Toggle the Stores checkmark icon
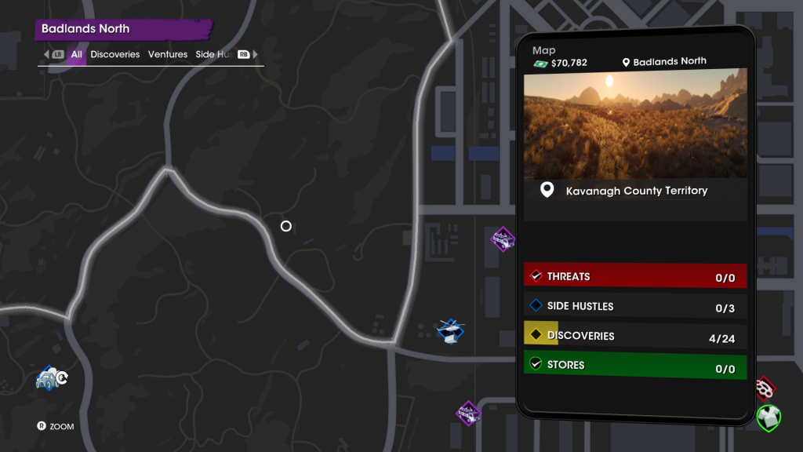Screen dimensions: 803x452 pyautogui.click(x=536, y=363)
